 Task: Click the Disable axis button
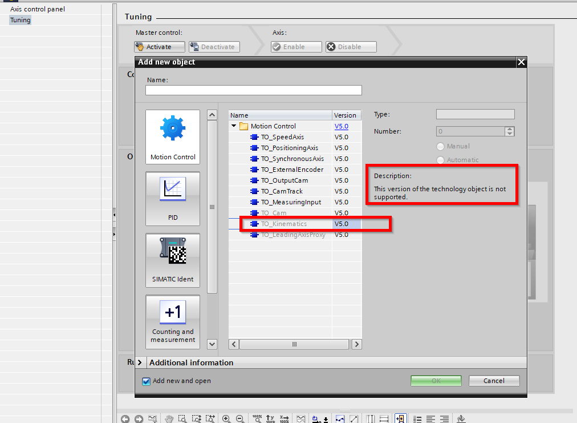[x=351, y=47]
